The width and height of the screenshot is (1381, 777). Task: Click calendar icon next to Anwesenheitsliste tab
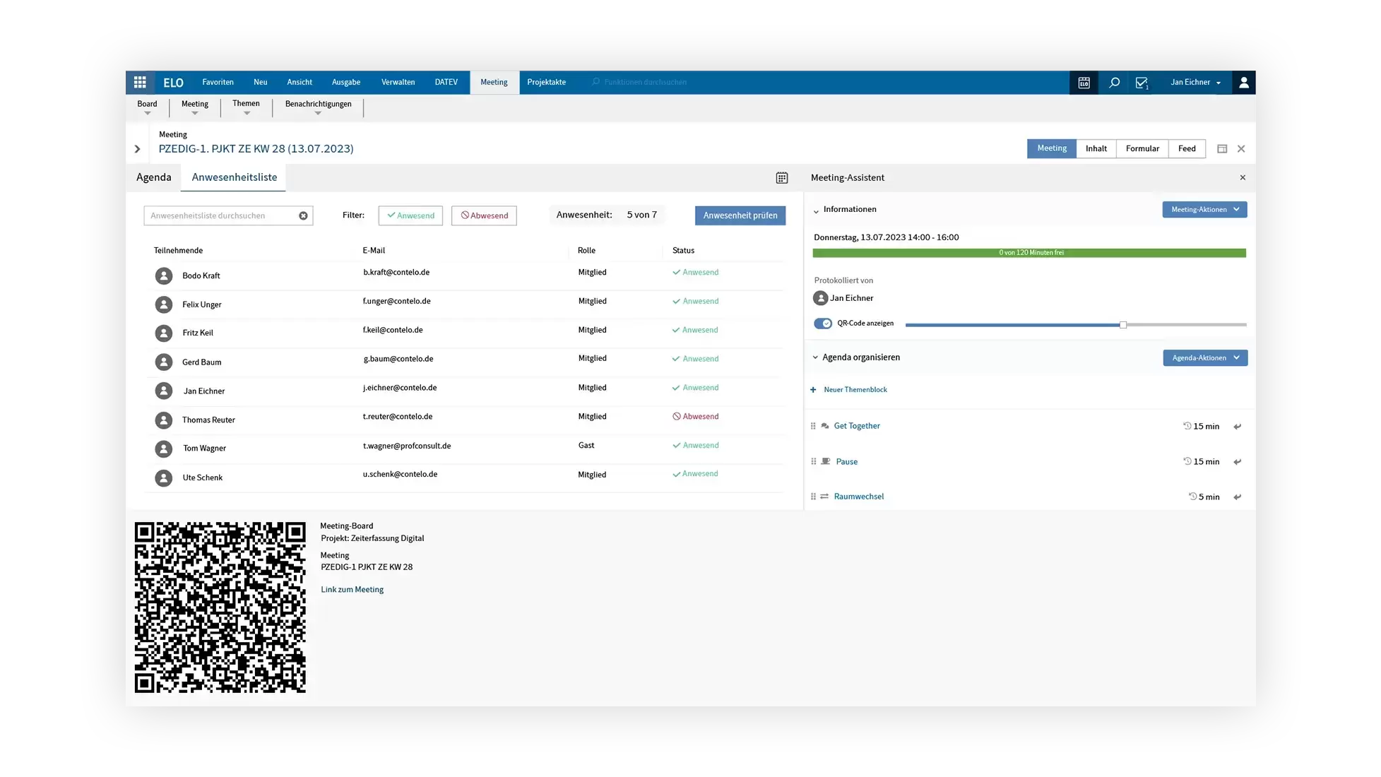click(x=781, y=178)
